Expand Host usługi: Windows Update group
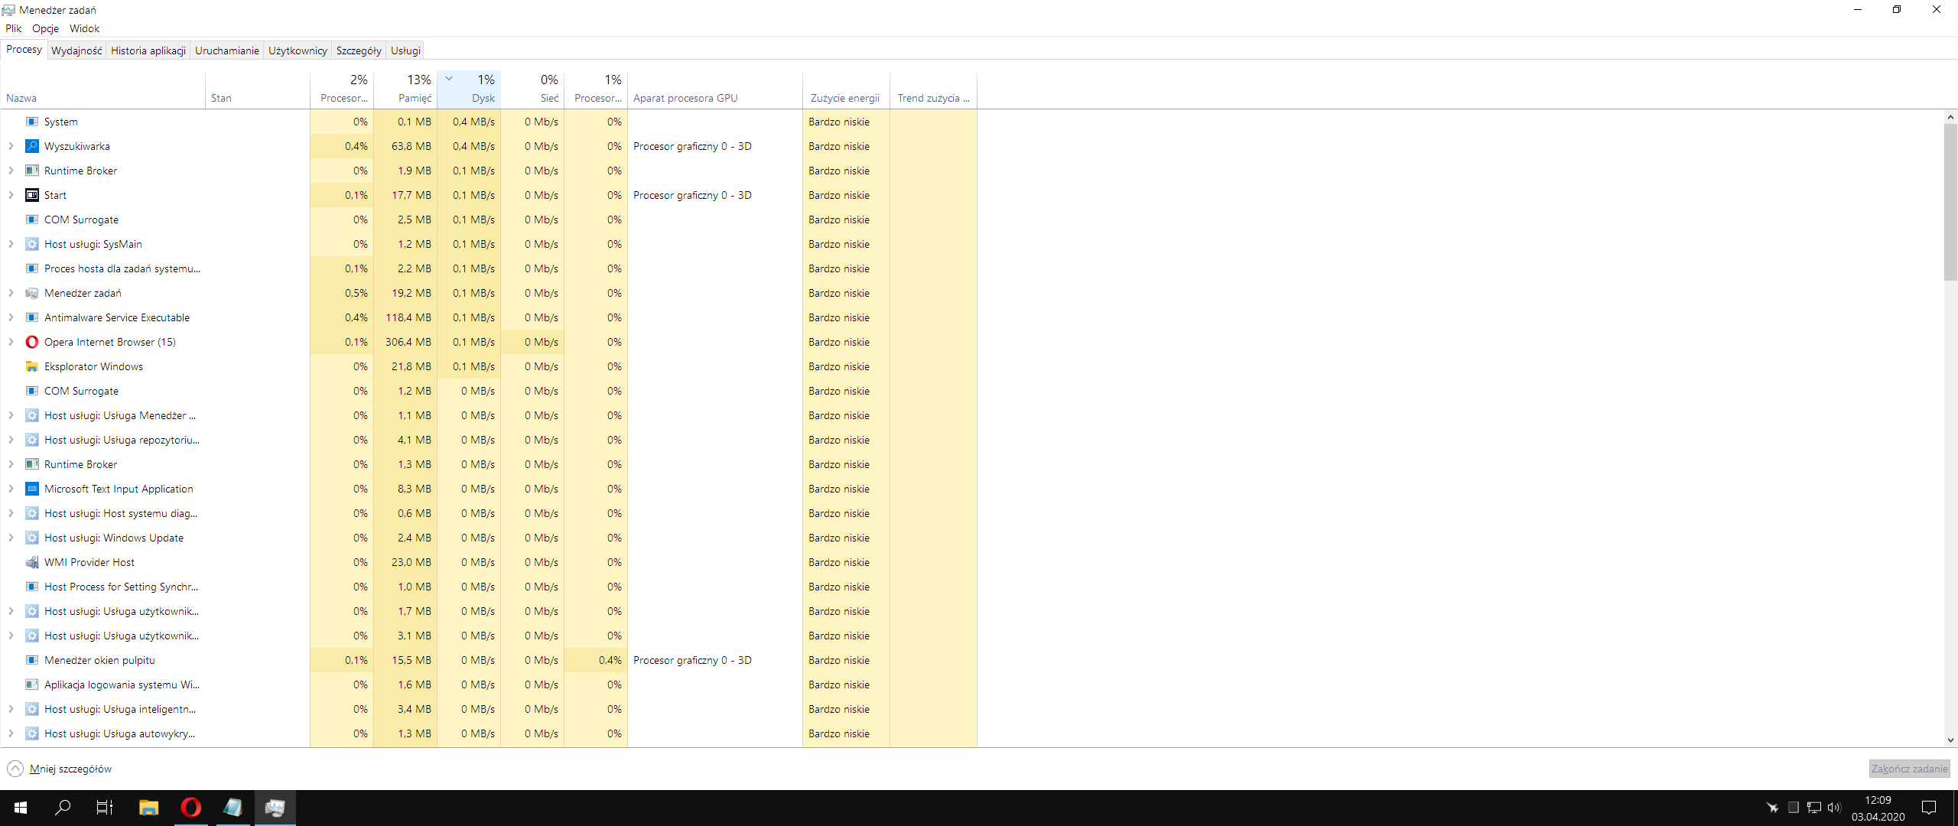 pos(11,538)
